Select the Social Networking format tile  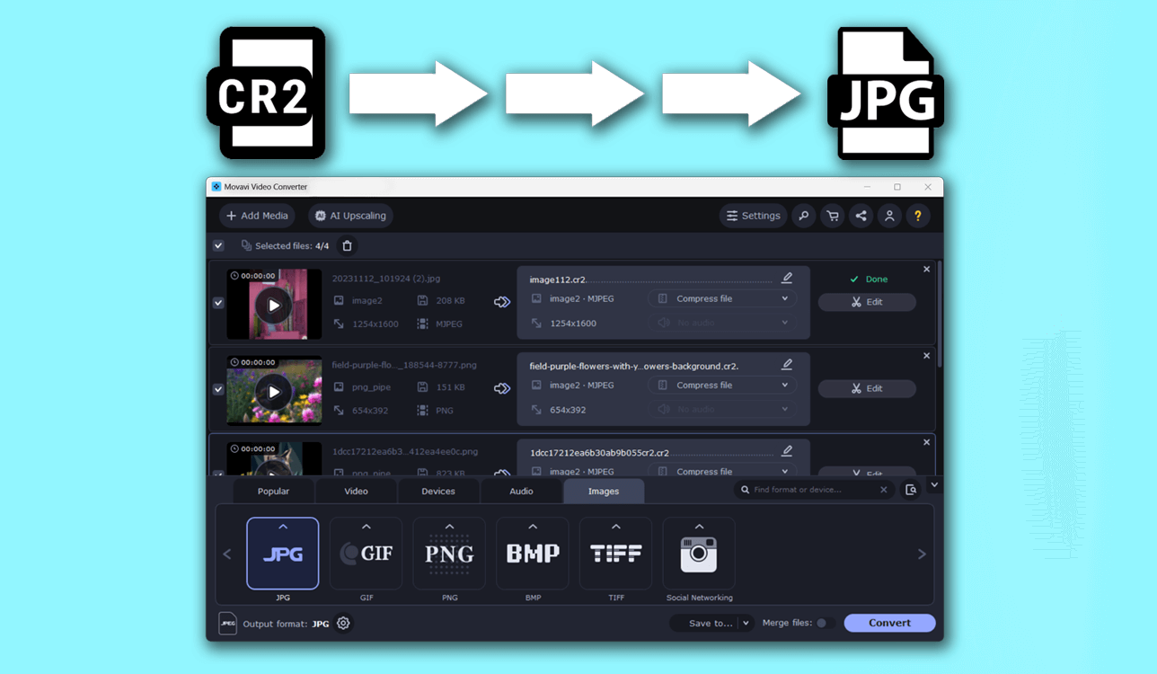(699, 554)
